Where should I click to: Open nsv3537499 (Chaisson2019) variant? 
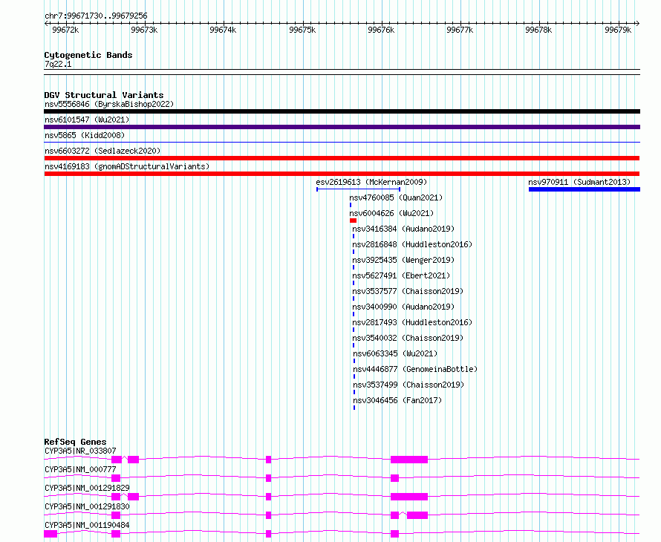(408, 385)
